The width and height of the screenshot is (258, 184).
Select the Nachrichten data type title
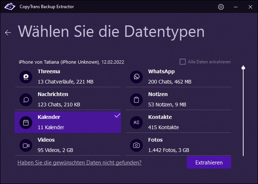point(53,94)
